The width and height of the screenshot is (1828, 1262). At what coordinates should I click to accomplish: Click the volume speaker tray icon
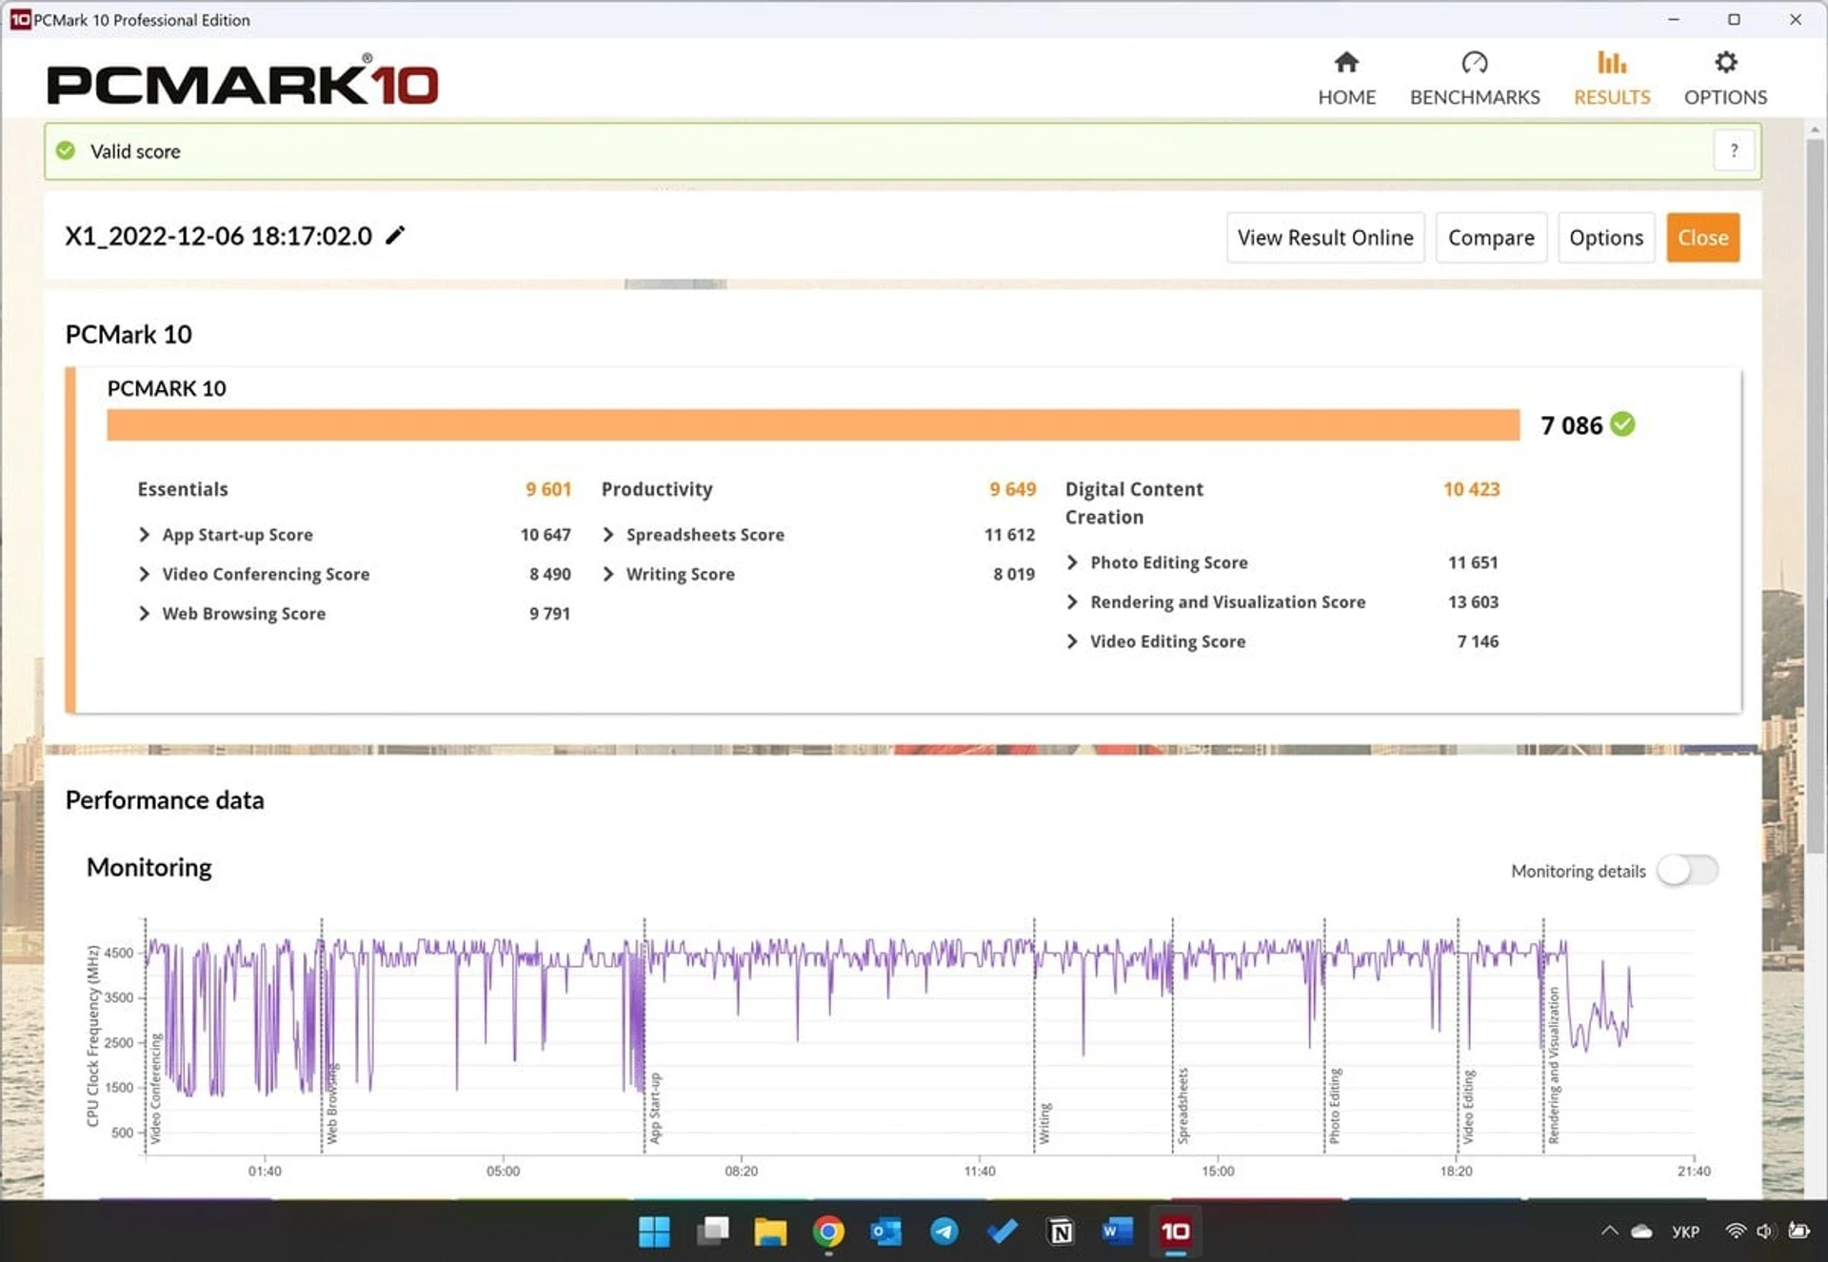1765,1232
